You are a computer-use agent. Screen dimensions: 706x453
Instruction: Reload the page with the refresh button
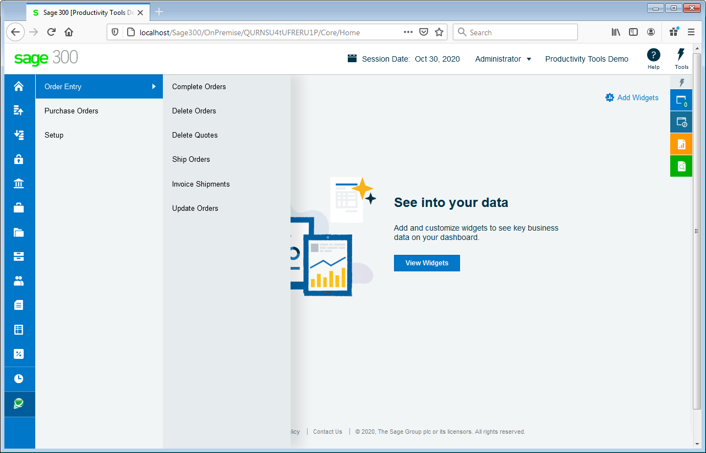tap(51, 32)
